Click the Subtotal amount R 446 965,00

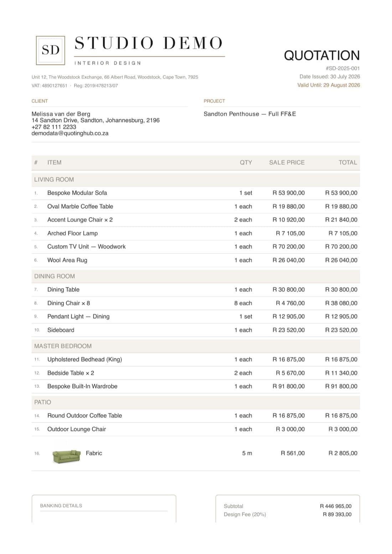click(x=336, y=506)
